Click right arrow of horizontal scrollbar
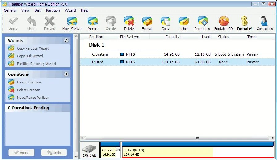The image size is (277, 160). point(273,138)
